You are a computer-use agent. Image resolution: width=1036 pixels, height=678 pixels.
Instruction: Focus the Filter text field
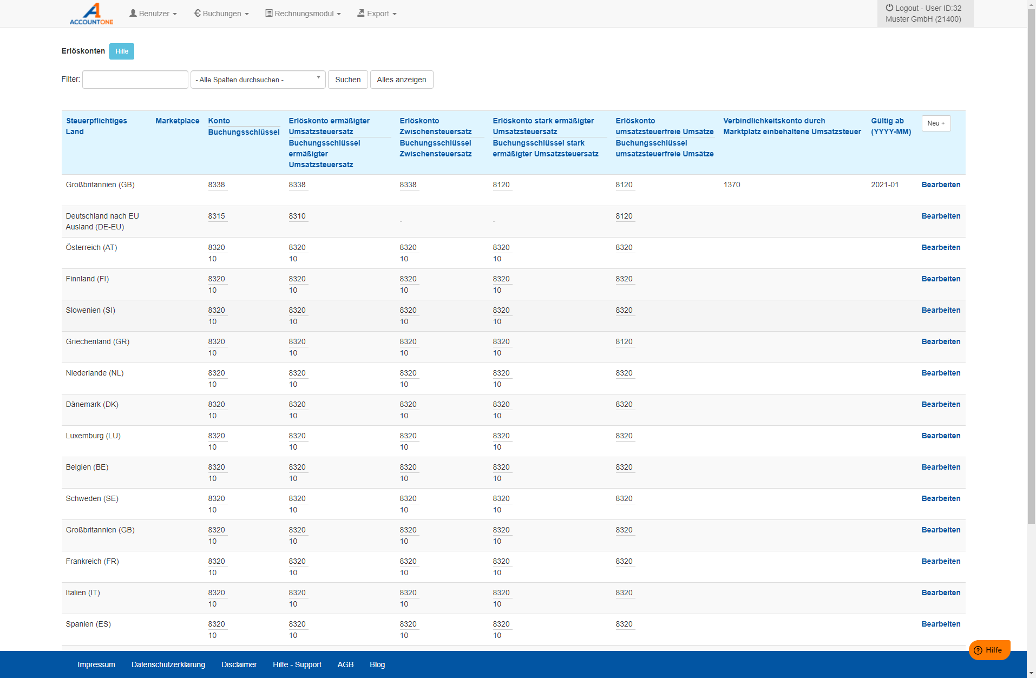pos(135,80)
